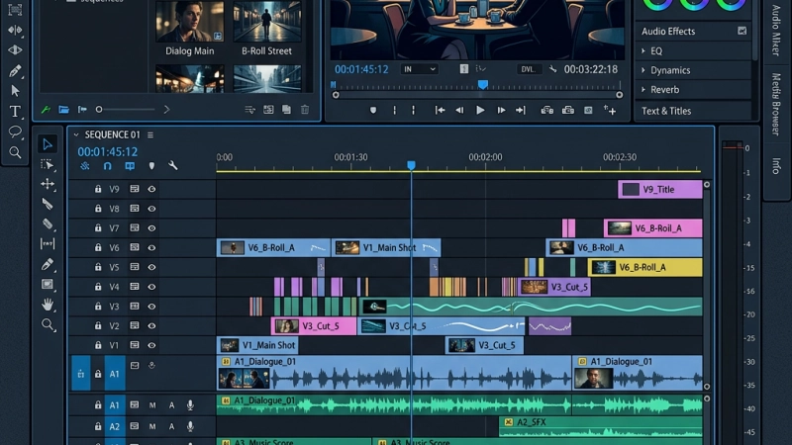Click the new bin folder icon
Viewport: 792px width, 445px height.
click(63, 110)
